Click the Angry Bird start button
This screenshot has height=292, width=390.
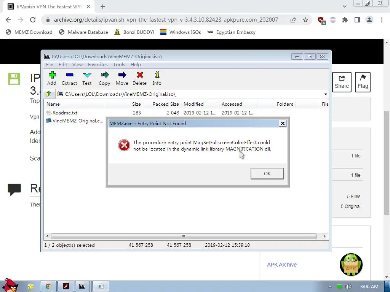click(x=10, y=285)
